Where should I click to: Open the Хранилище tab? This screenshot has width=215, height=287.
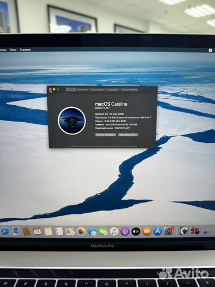(x=97, y=90)
